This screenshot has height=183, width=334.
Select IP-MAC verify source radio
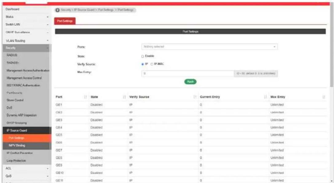pos(152,64)
